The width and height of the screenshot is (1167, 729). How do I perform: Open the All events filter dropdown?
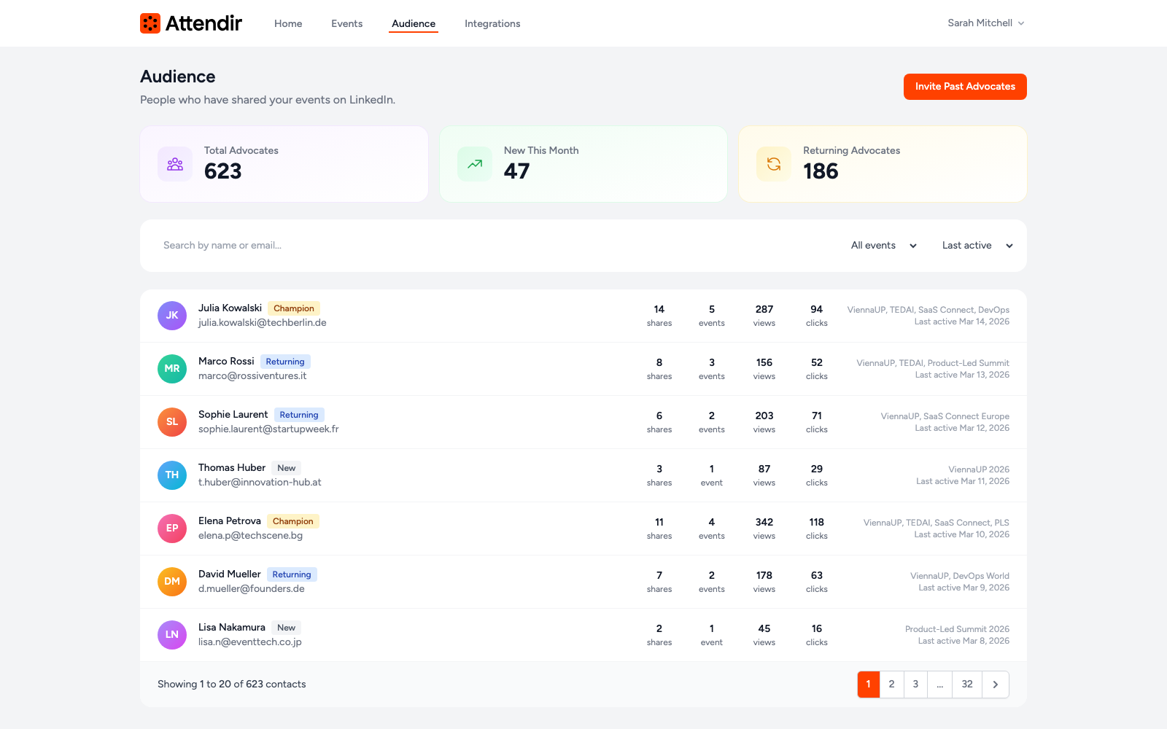pos(883,246)
